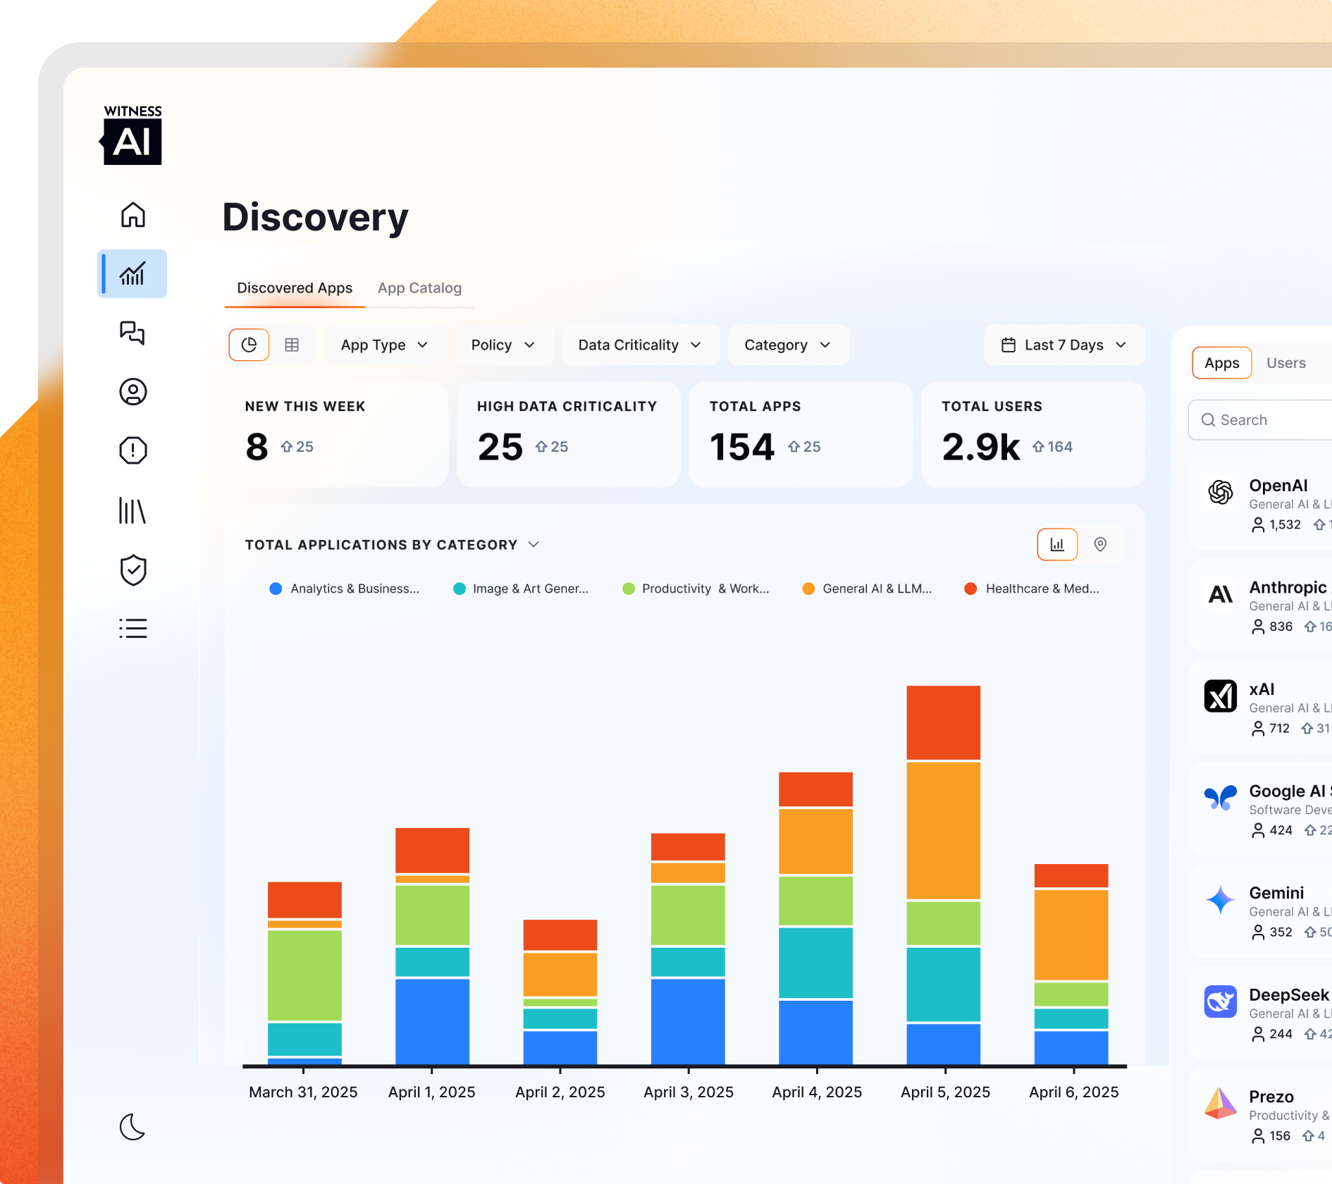Open the Anthropic app entry
The width and height of the screenshot is (1332, 1184).
coord(1260,606)
